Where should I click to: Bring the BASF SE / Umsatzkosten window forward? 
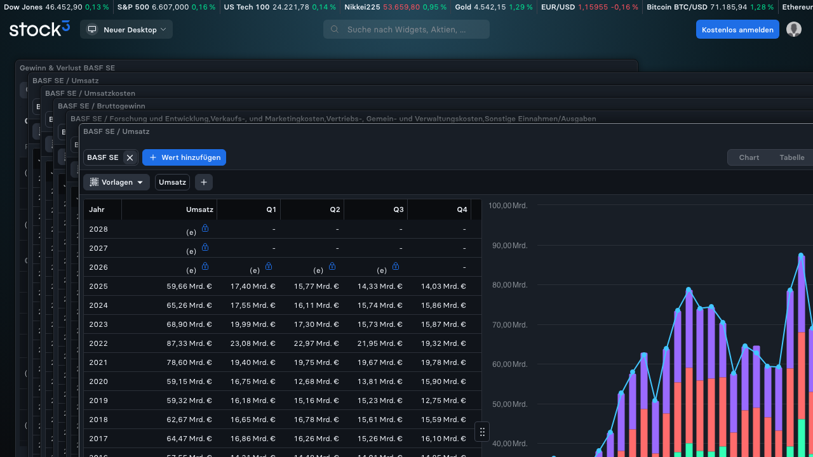[x=90, y=93]
